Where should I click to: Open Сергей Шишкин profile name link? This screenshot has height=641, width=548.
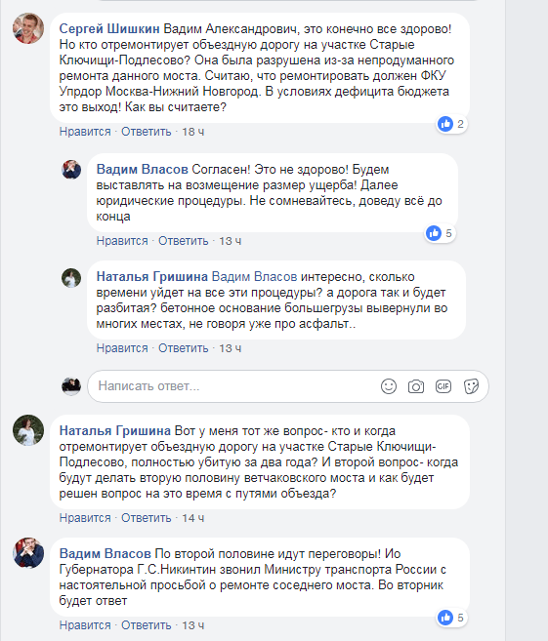click(109, 28)
